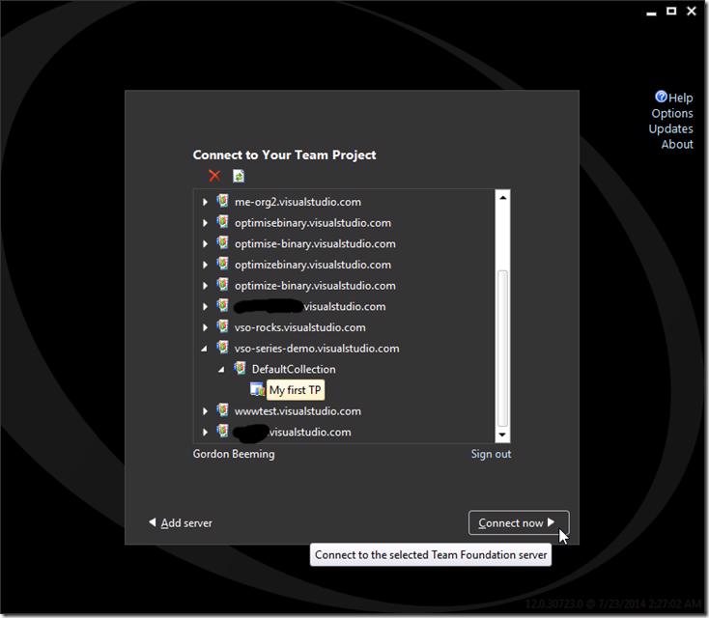Expand the vso-rocks.visualstudio.com node
The height and width of the screenshot is (618, 709).
coord(206,327)
